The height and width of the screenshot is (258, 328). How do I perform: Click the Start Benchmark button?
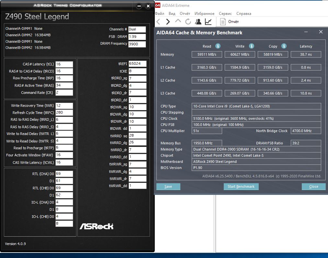click(x=241, y=186)
